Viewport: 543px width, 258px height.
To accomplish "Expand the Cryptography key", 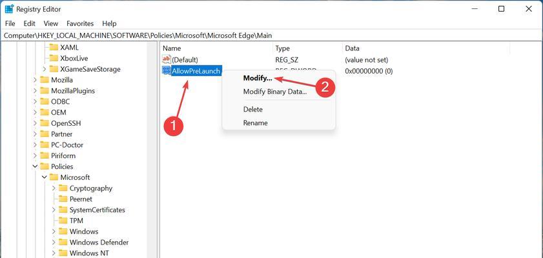I will tap(54, 188).
